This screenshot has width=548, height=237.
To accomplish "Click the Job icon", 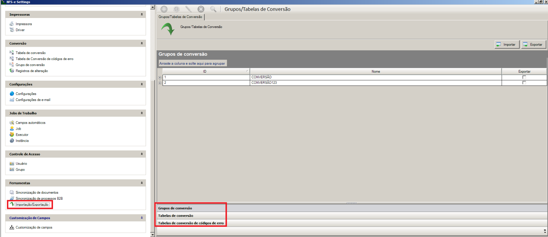I will (12, 129).
